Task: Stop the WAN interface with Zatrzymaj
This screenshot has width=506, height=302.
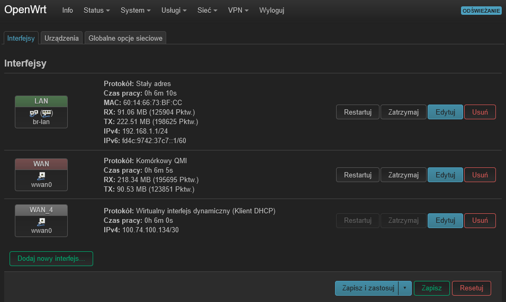Action: 403,175
